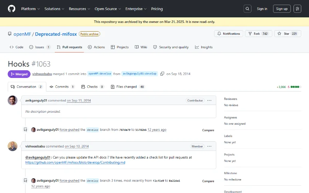Select the Pull requests tab
The width and height of the screenshot is (309, 193).
coord(70,47)
